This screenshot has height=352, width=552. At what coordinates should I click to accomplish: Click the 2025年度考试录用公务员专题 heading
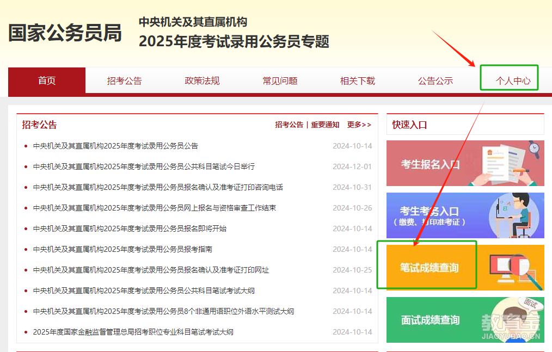pyautogui.click(x=234, y=41)
